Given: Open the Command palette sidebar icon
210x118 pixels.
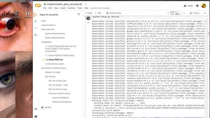Looking at the screenshot, I should pyautogui.click(x=36, y=109).
